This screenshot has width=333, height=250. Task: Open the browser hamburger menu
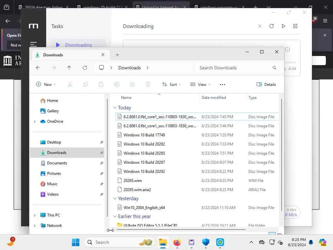325,21
